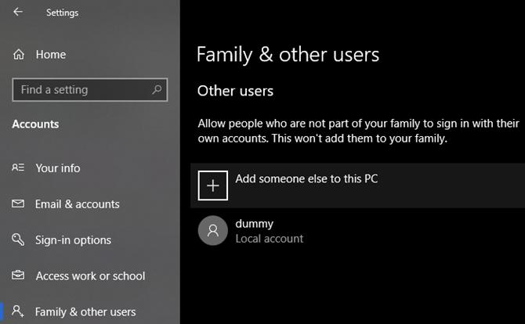Click the magnifier icon in search box
The width and height of the screenshot is (525, 324).
tap(157, 89)
